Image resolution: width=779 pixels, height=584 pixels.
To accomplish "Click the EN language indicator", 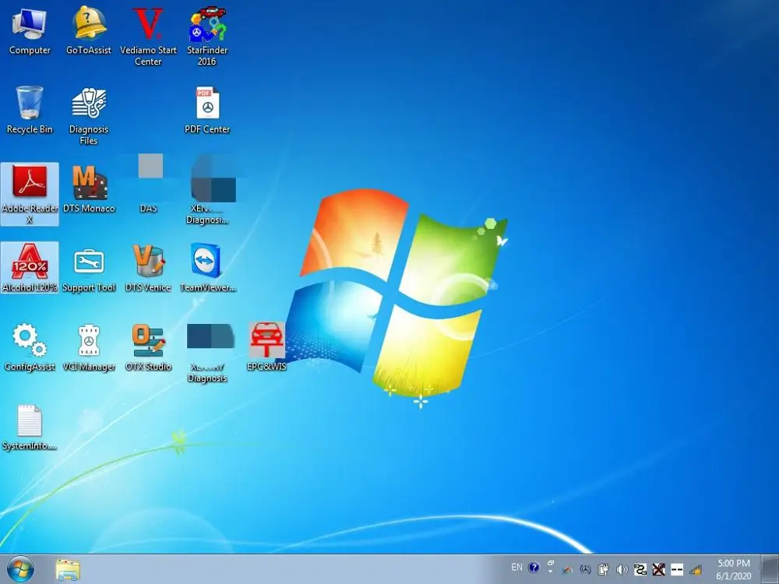I will 516,568.
